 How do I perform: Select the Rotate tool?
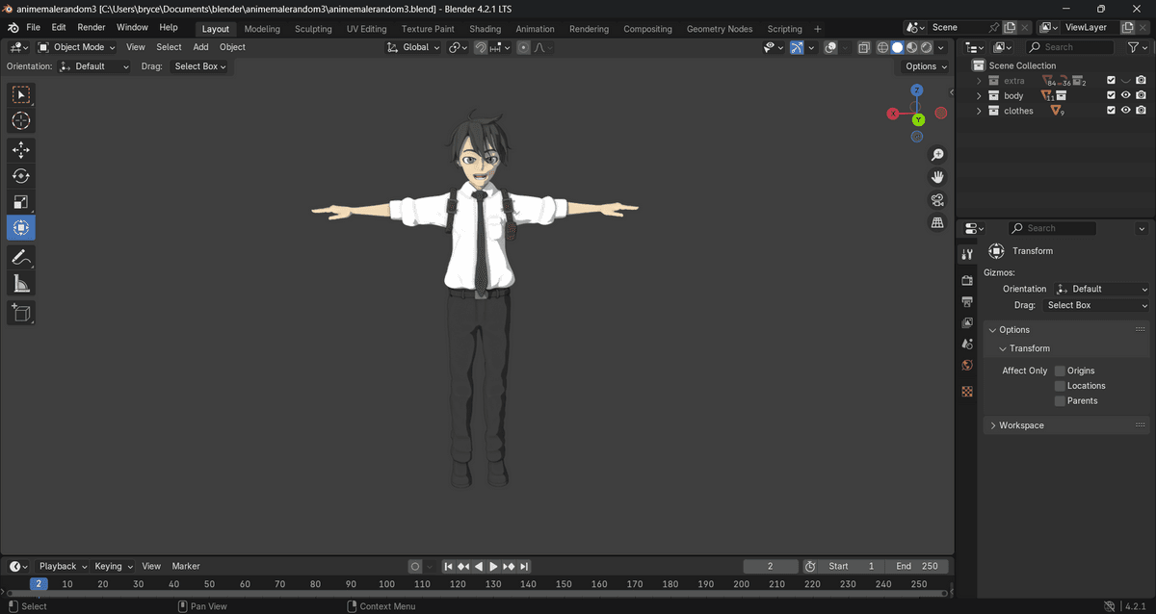(x=20, y=176)
